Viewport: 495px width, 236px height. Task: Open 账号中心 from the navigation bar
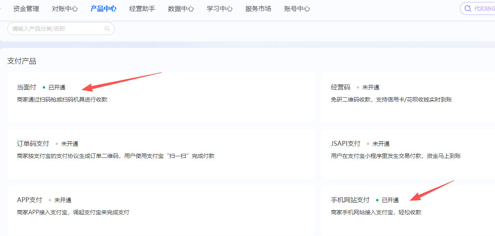297,8
